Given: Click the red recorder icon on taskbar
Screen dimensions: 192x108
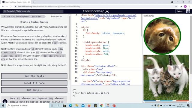Looking at the screenshot, I should coord(114,105).
